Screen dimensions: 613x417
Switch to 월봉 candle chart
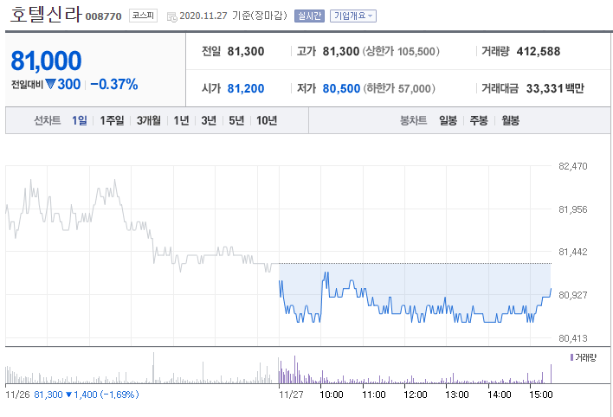click(x=510, y=120)
